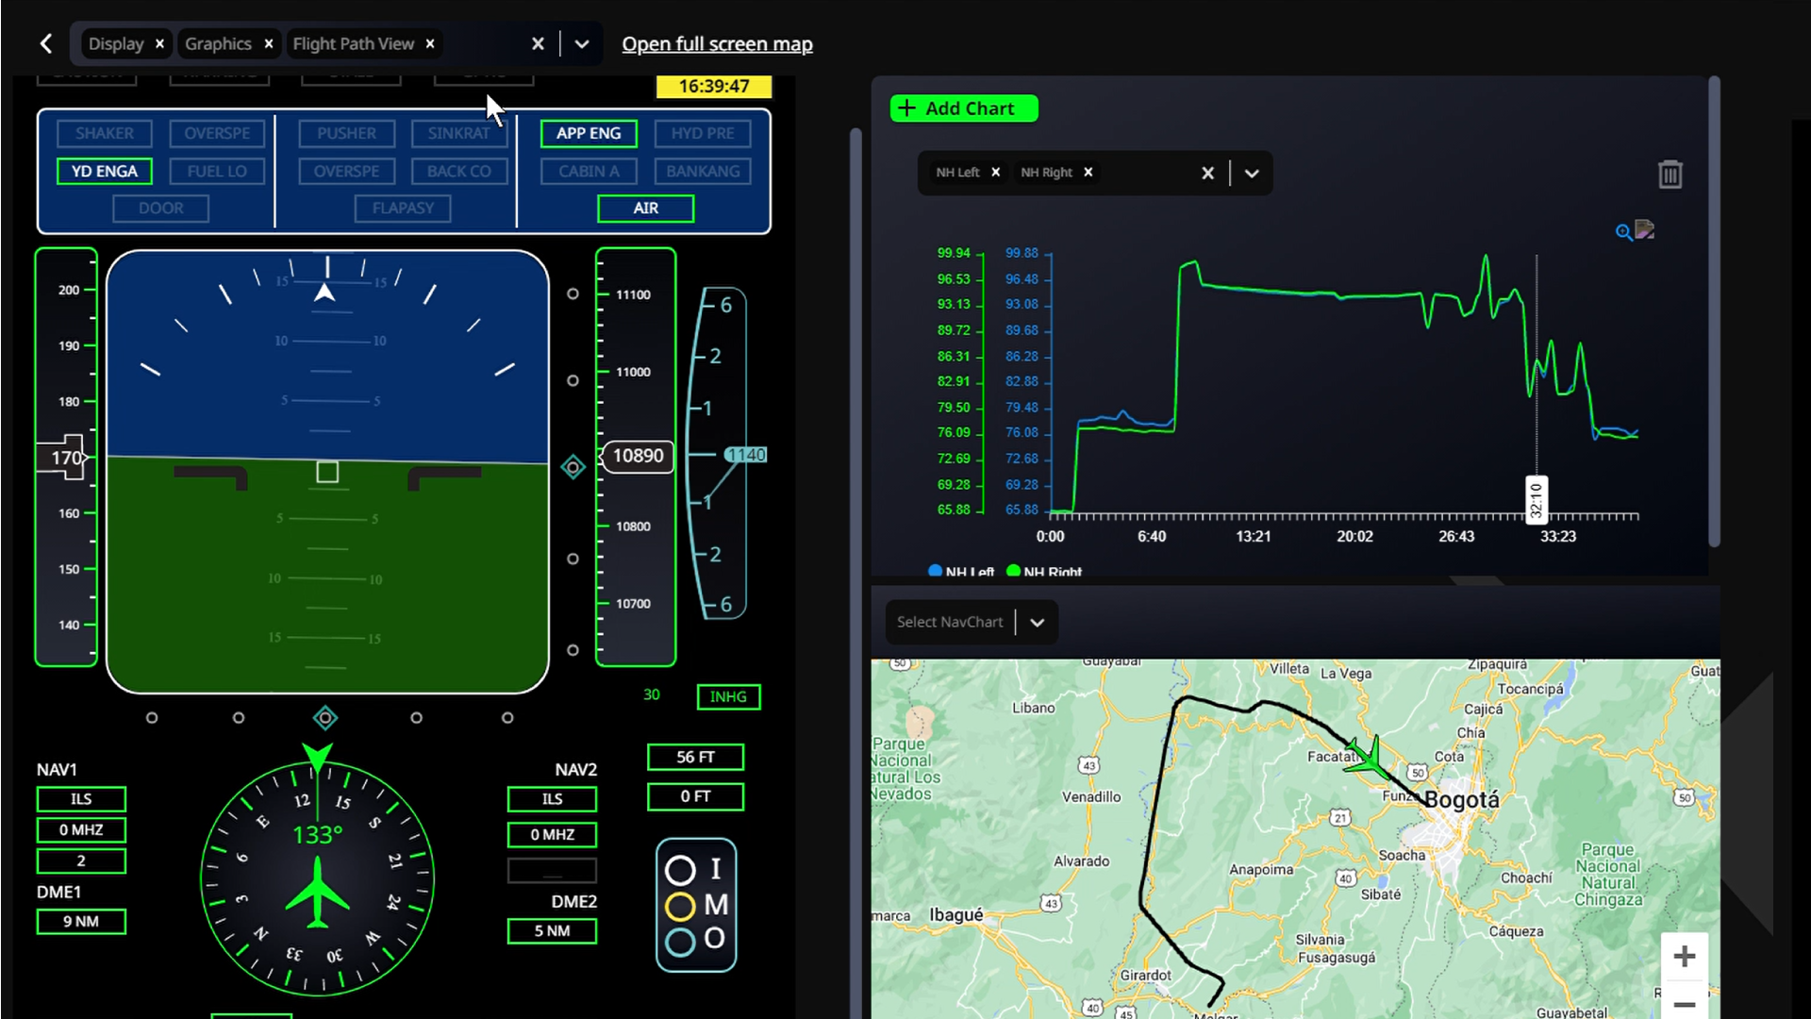Click the Add Chart button

click(x=963, y=109)
